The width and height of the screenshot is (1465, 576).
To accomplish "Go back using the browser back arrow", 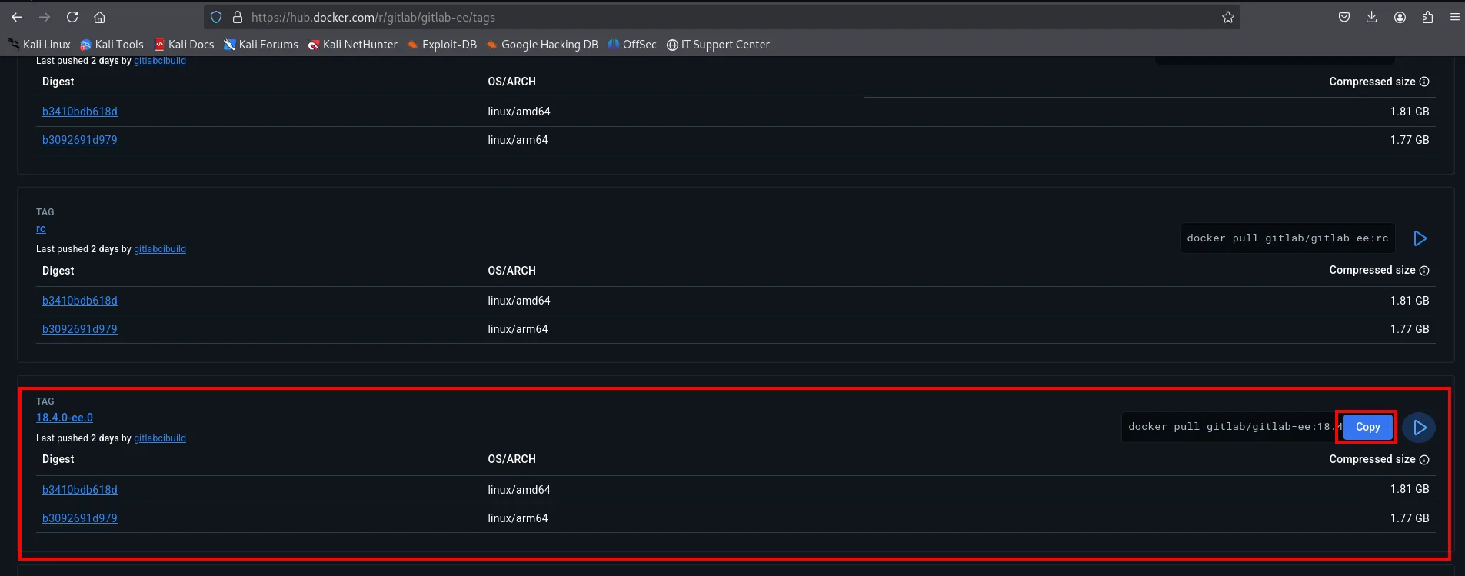I will (x=17, y=17).
